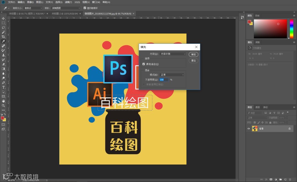Select the Blur tool
297x182 pixels.
(x=3, y=73)
